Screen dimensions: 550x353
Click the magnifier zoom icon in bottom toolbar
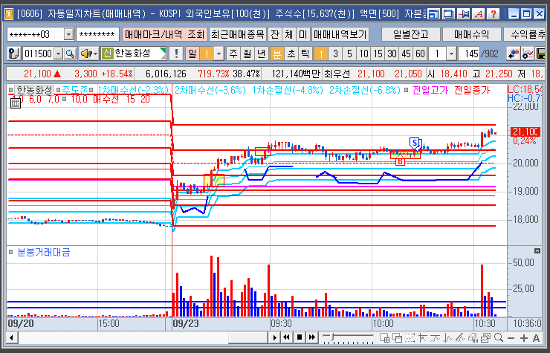pyautogui.click(x=499, y=338)
